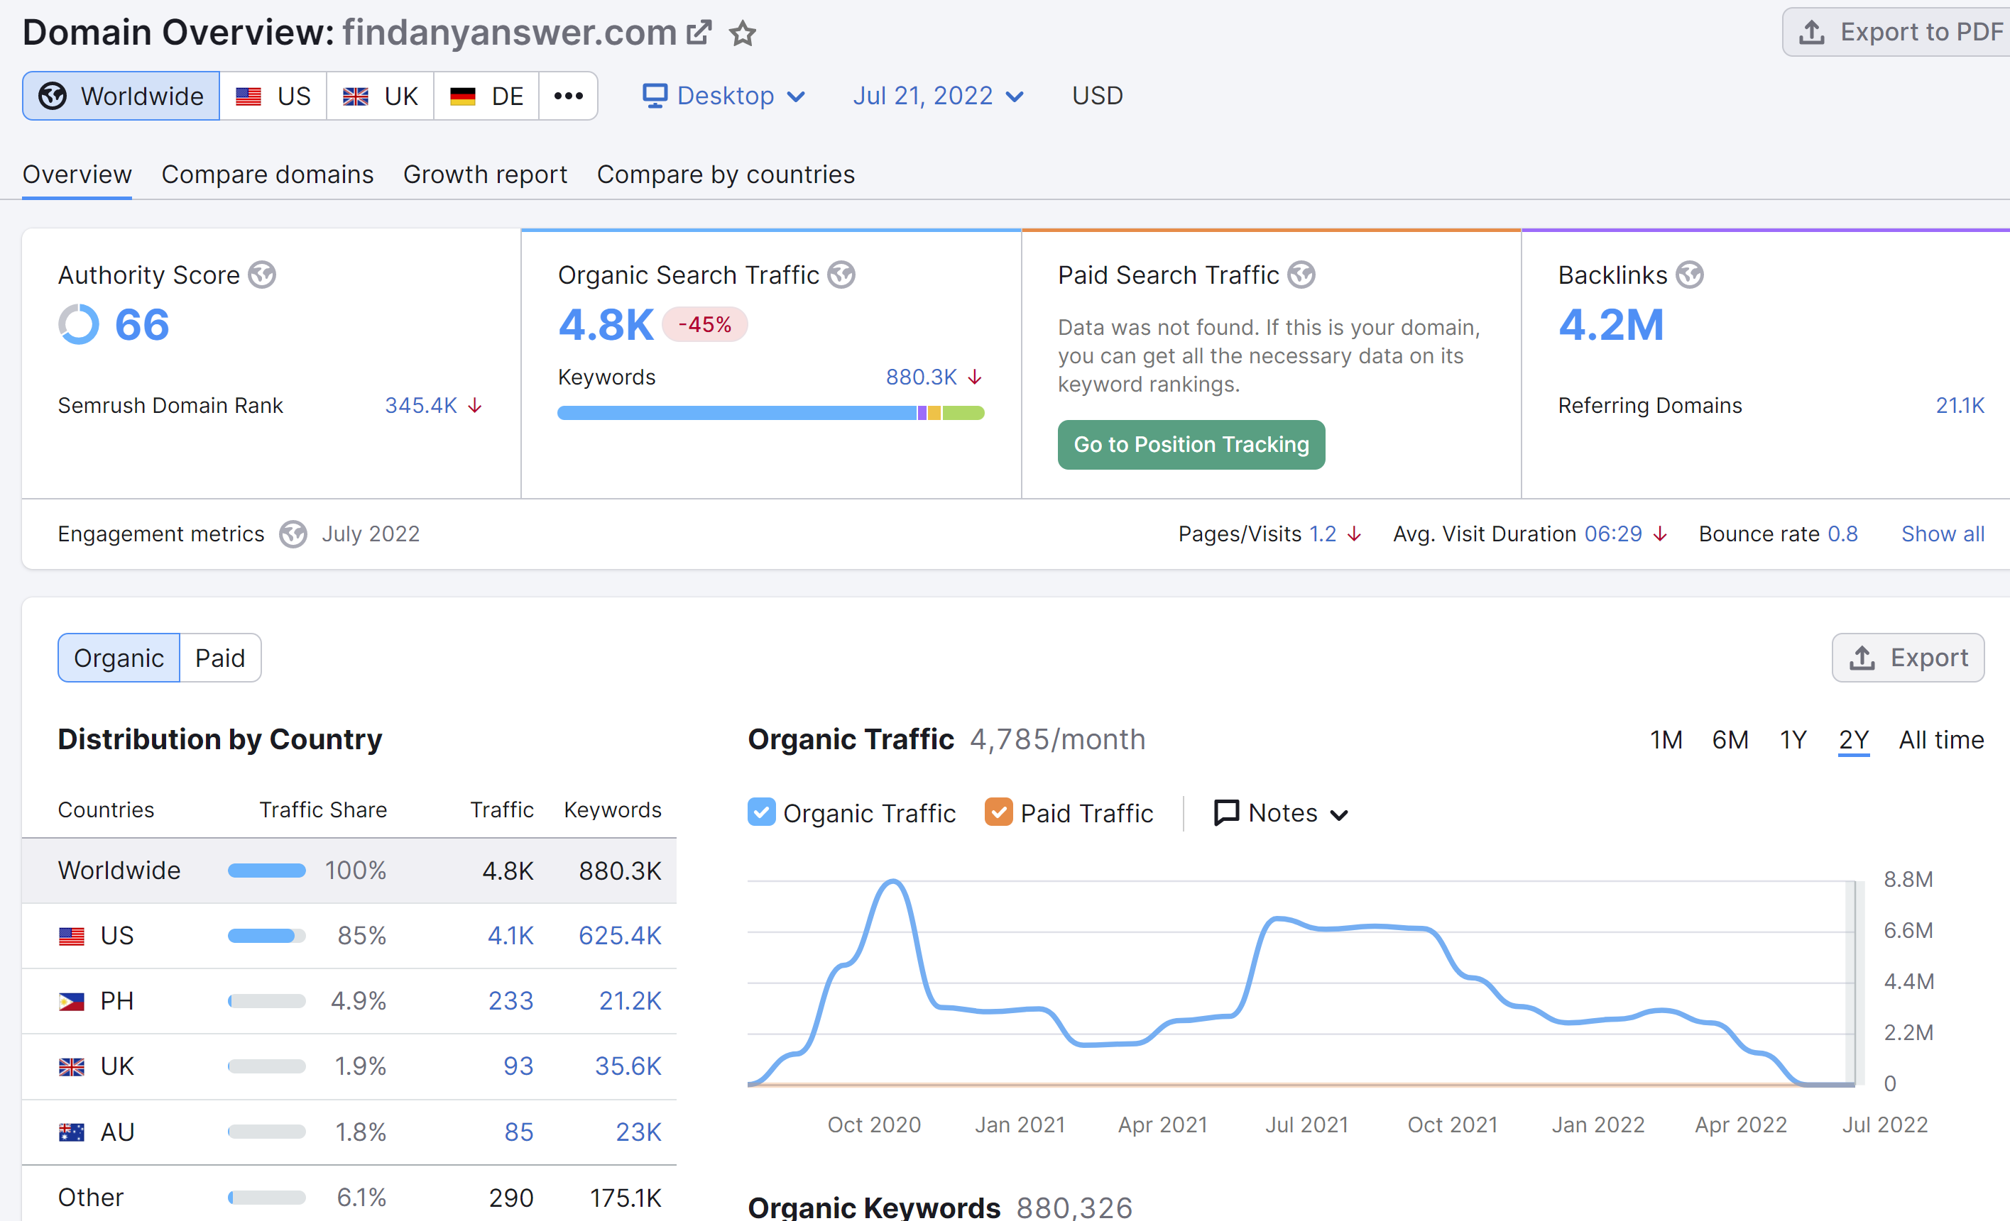2010x1221 pixels.
Task: Open the Compare by countries tab
Action: (x=726, y=175)
